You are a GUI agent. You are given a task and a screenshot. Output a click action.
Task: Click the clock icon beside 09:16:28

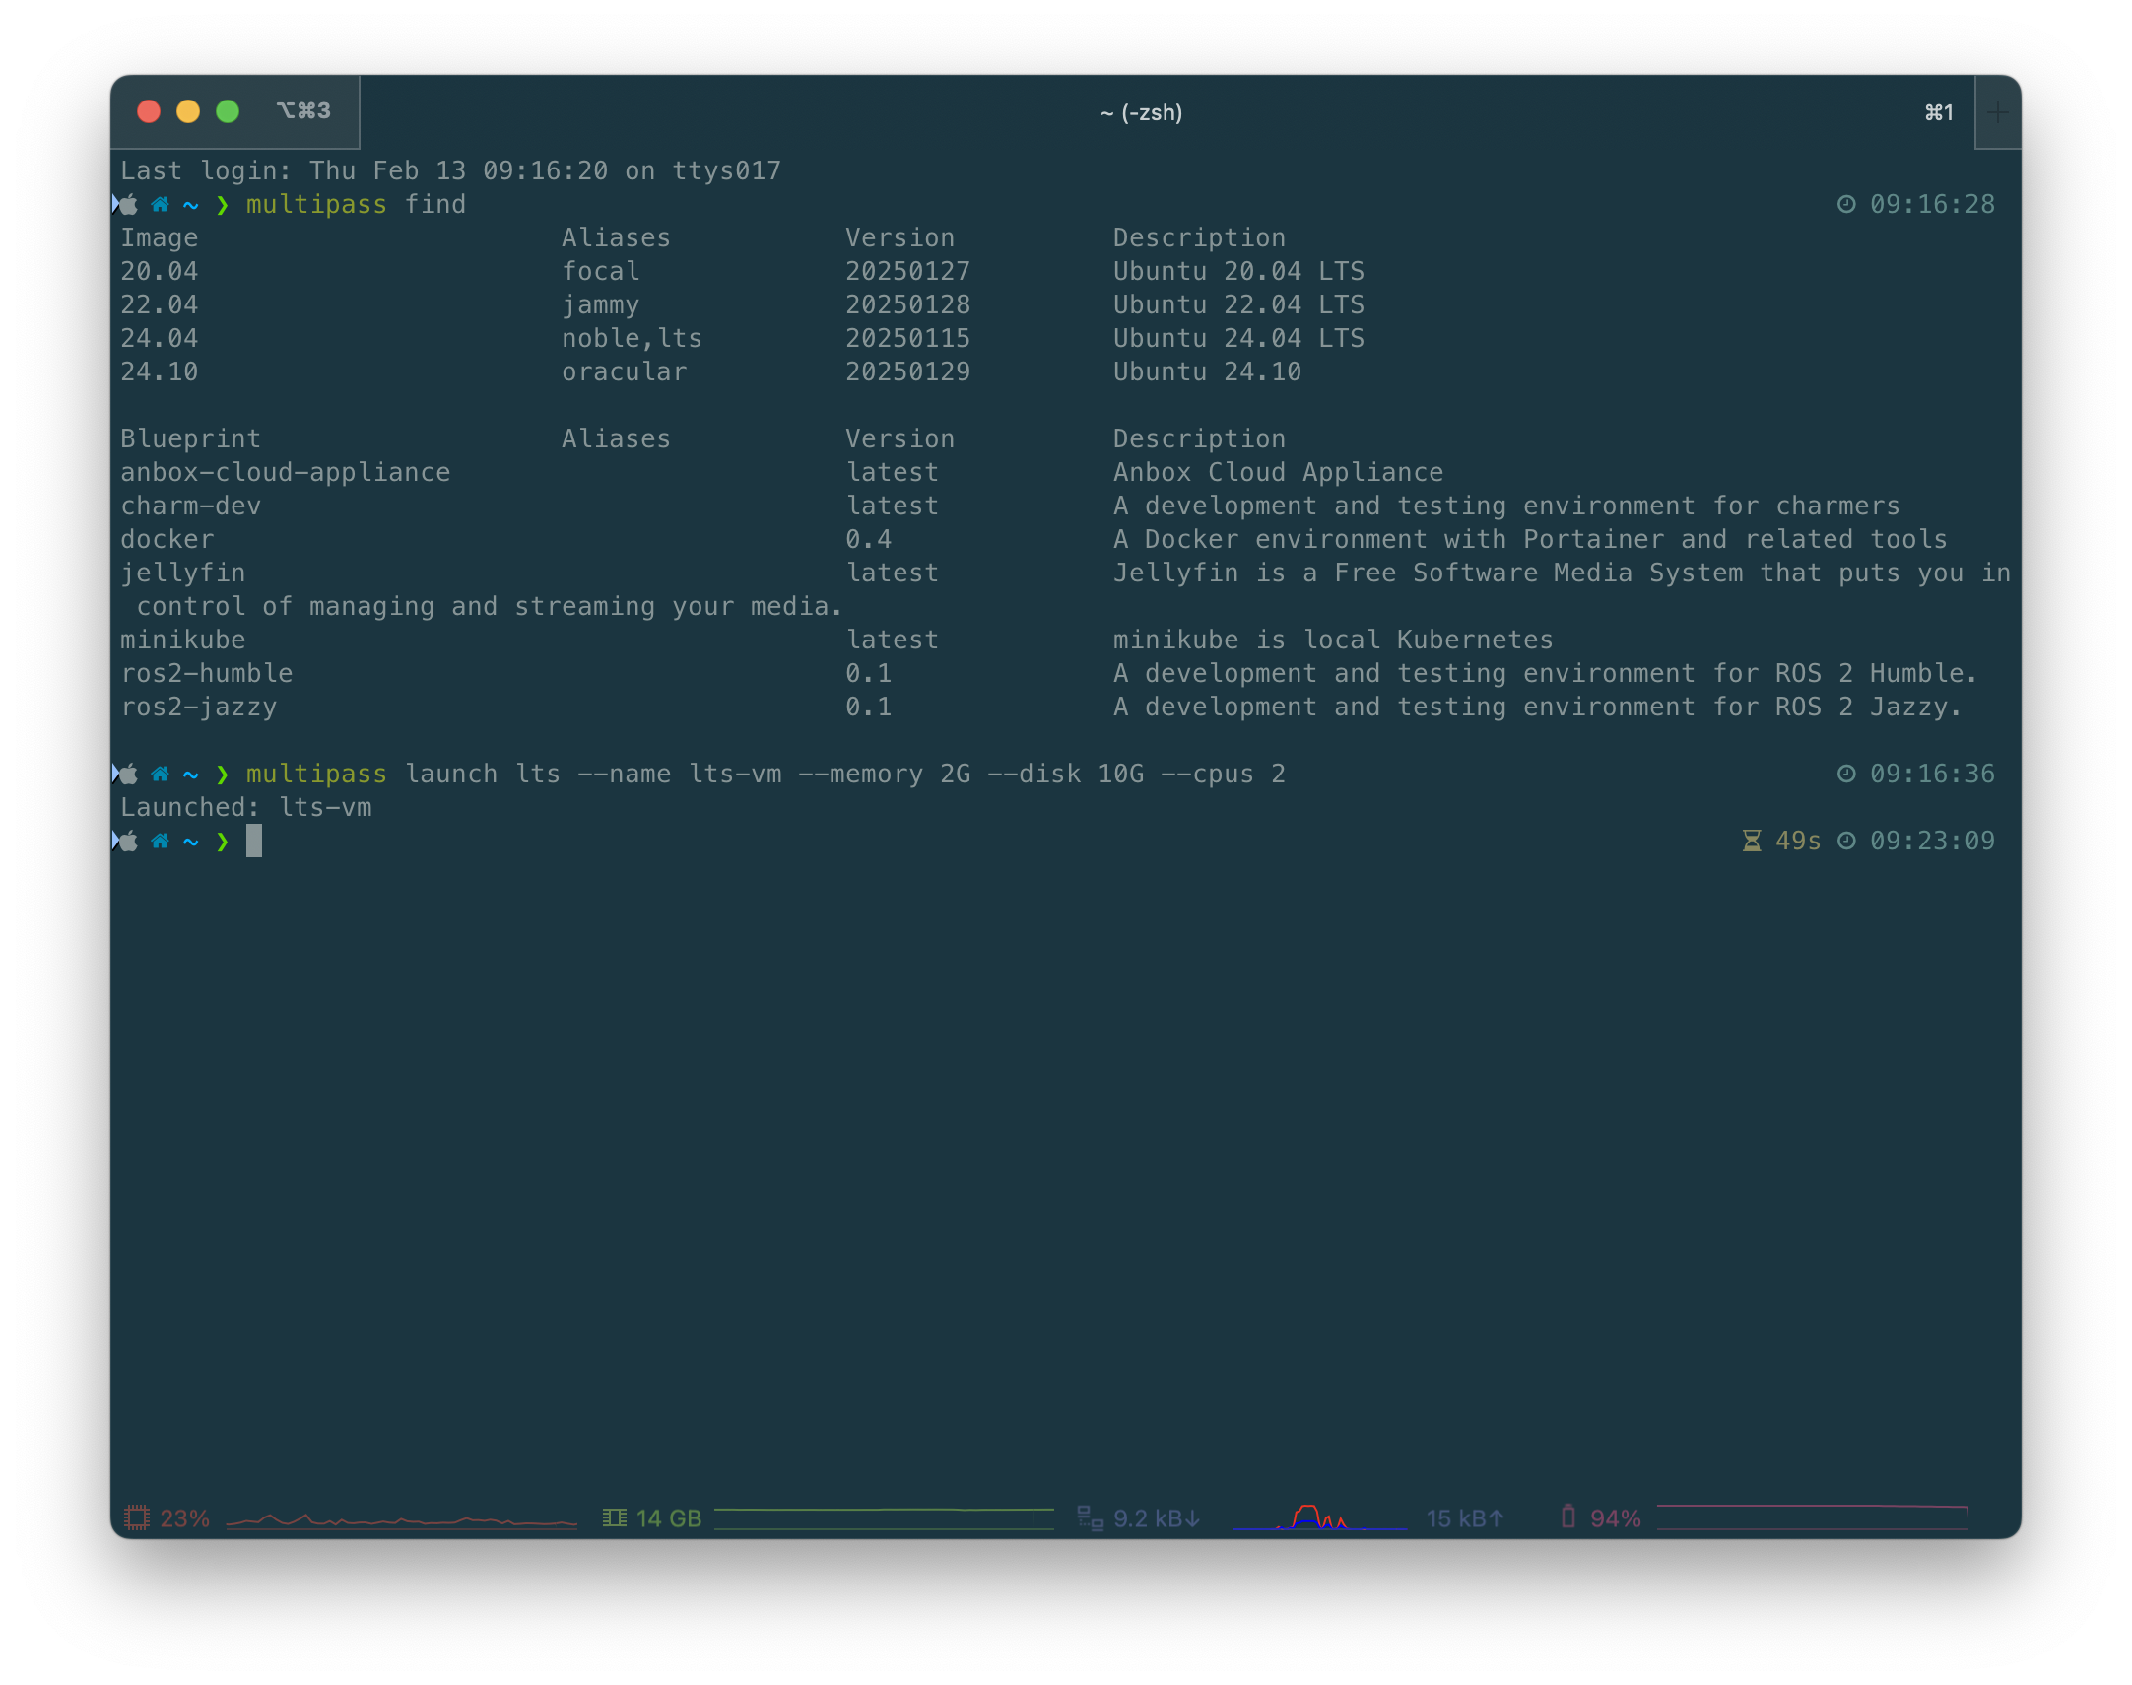tap(1846, 204)
